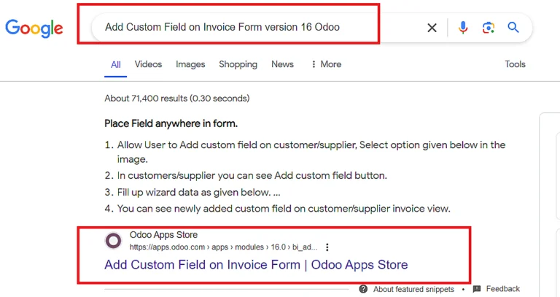Screen dimensions: 560x297
Task: Click snippet step 'You can see newly added'
Action: pos(284,209)
